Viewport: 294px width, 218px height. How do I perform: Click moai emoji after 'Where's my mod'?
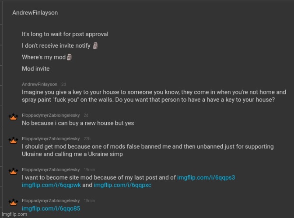click(70, 57)
